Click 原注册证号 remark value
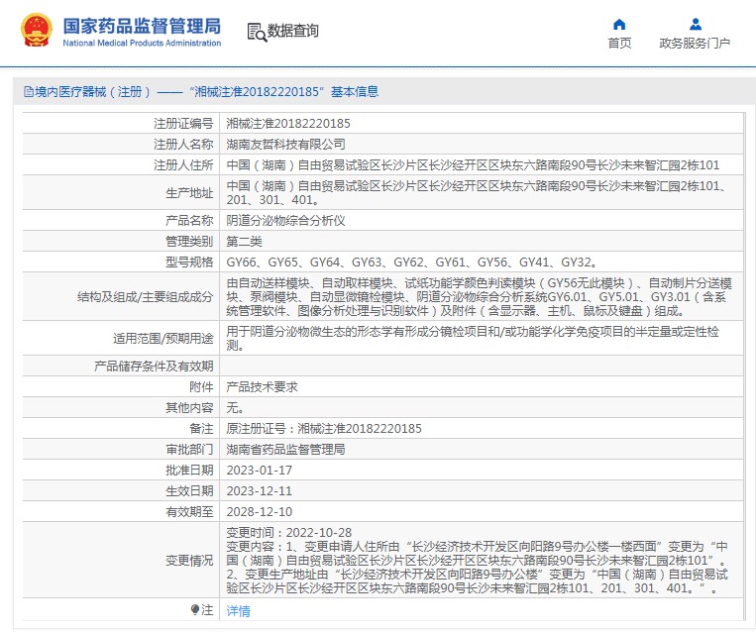 coord(324,429)
